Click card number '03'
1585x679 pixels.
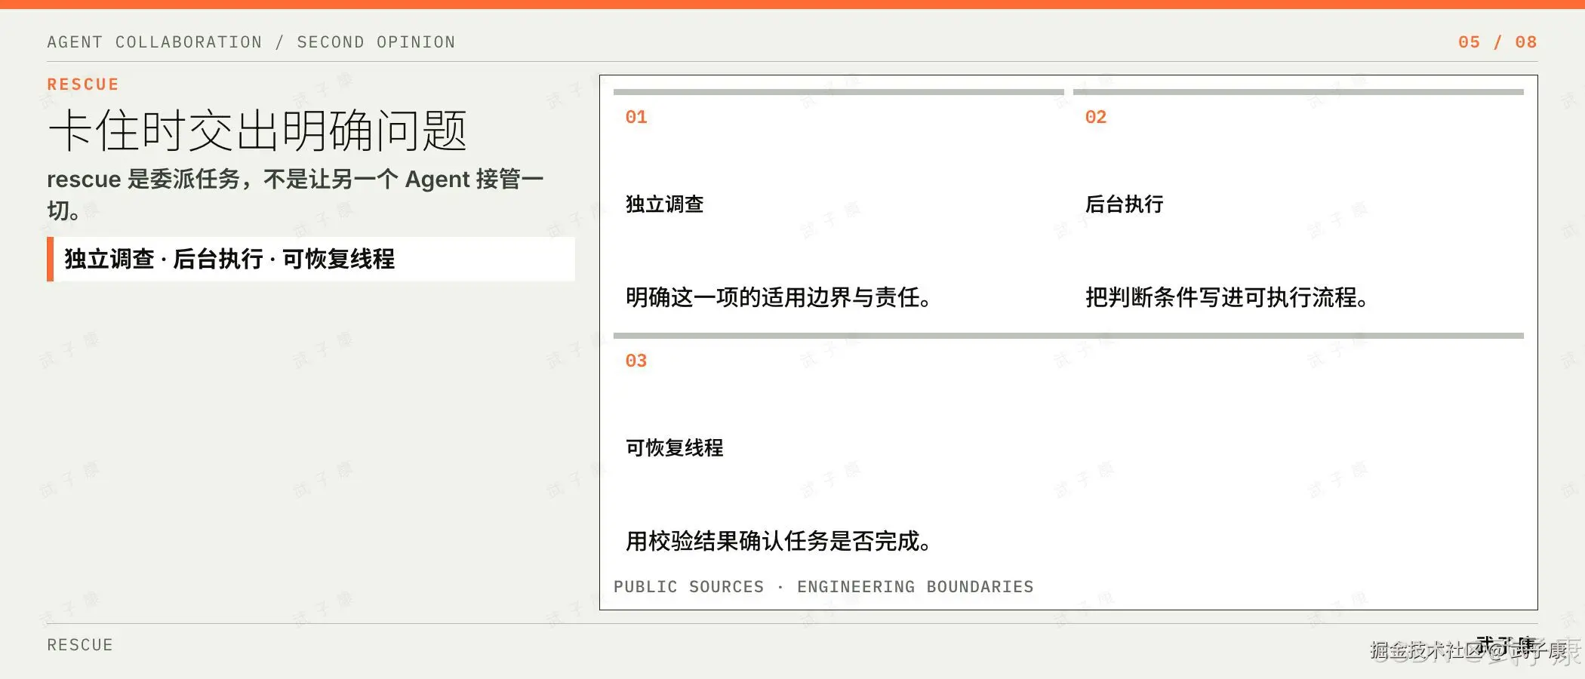click(x=636, y=361)
